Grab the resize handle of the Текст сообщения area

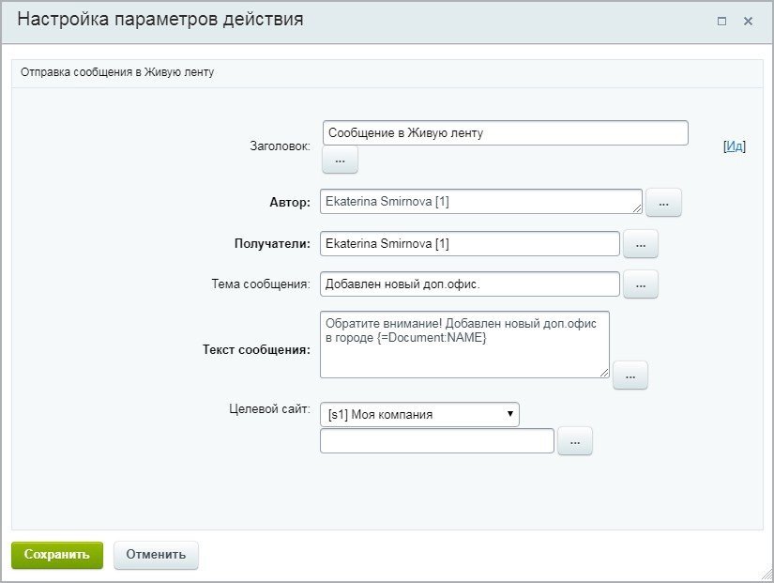[x=604, y=373]
